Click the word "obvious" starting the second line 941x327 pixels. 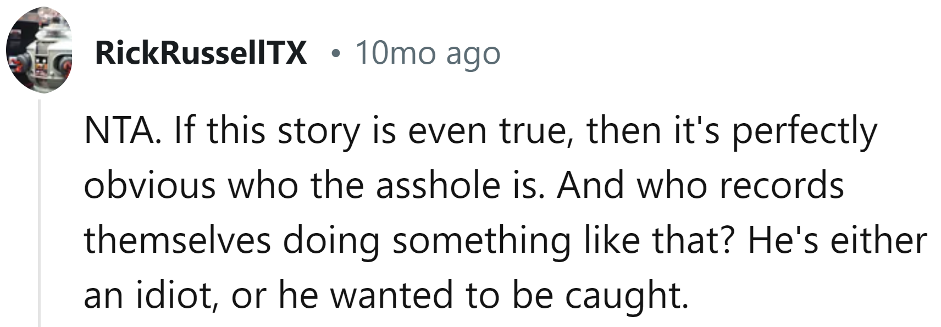(150, 186)
